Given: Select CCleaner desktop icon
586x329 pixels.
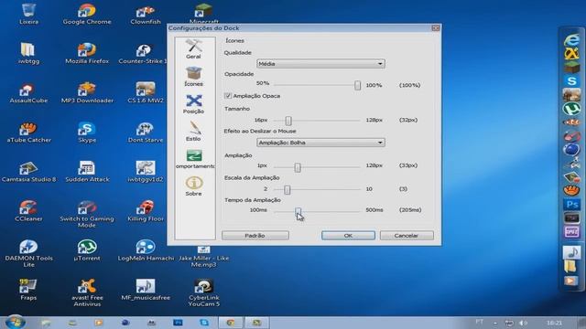Looking at the screenshot, I should click(28, 211).
